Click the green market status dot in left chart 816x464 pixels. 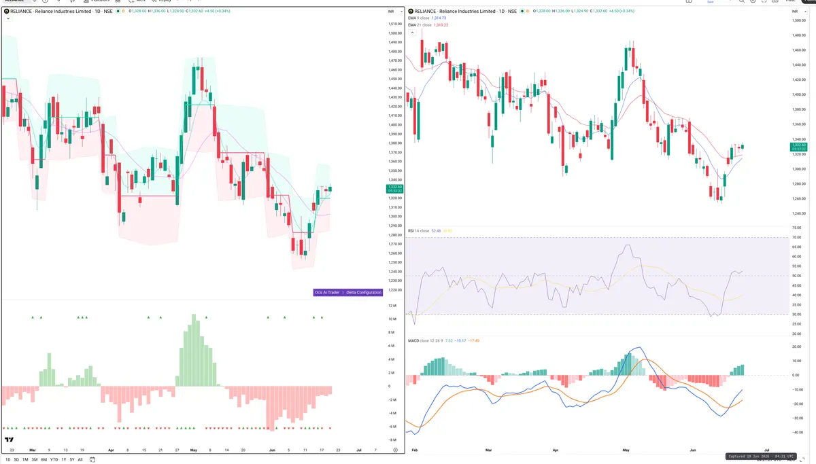117,12
